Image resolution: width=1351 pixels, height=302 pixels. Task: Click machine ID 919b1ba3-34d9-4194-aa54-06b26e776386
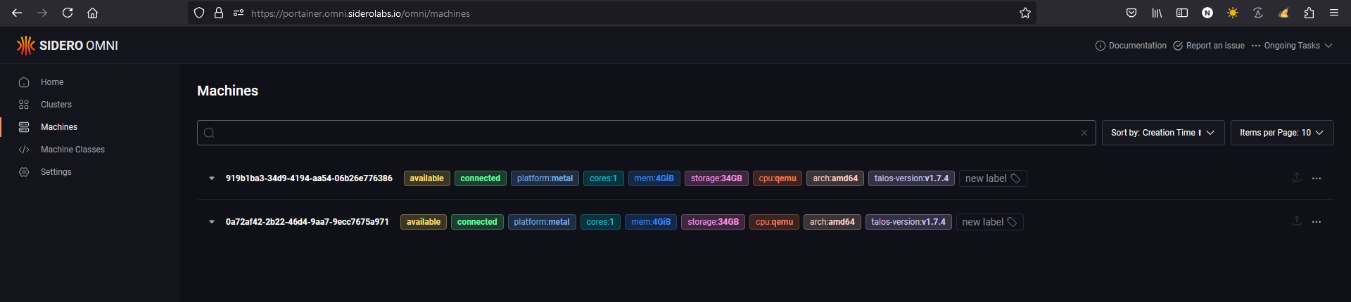[309, 178]
